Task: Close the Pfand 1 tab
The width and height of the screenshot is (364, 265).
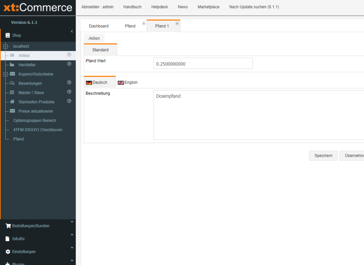Action: (x=177, y=23)
